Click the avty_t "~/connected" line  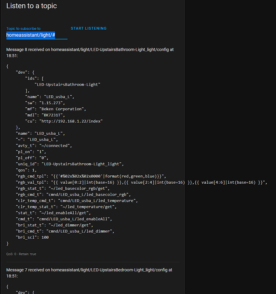[44, 146]
